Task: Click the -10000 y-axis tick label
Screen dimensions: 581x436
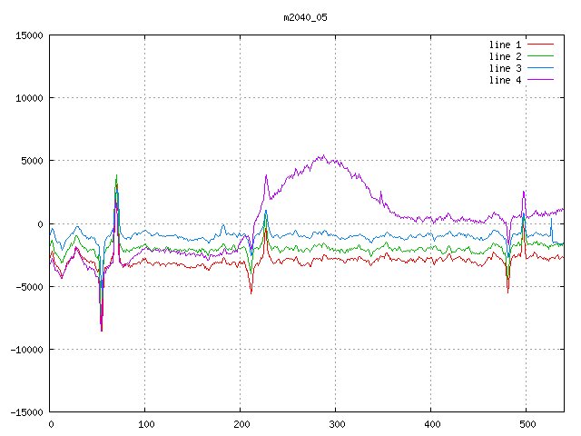Action: point(26,350)
